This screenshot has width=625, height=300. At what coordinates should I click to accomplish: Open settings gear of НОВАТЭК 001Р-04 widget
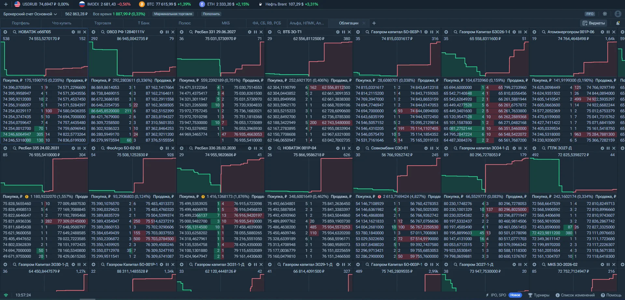click(338, 148)
